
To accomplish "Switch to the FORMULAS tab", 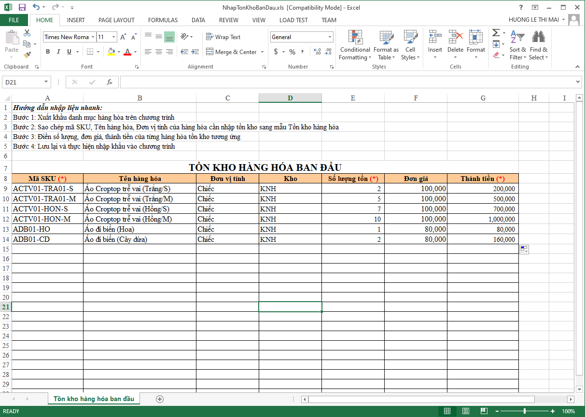I will click(x=163, y=20).
